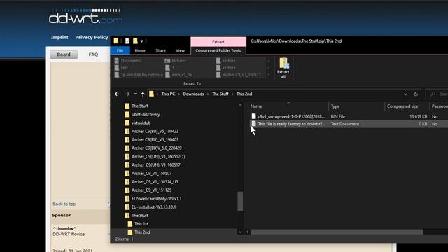Click the folder icon beside 'This 1st'

pyautogui.click(x=130, y=224)
